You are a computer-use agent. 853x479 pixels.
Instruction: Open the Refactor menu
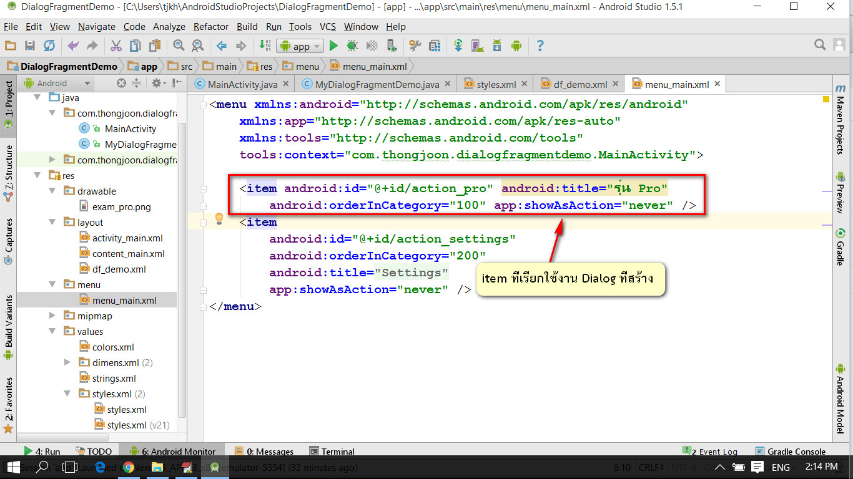tap(210, 26)
